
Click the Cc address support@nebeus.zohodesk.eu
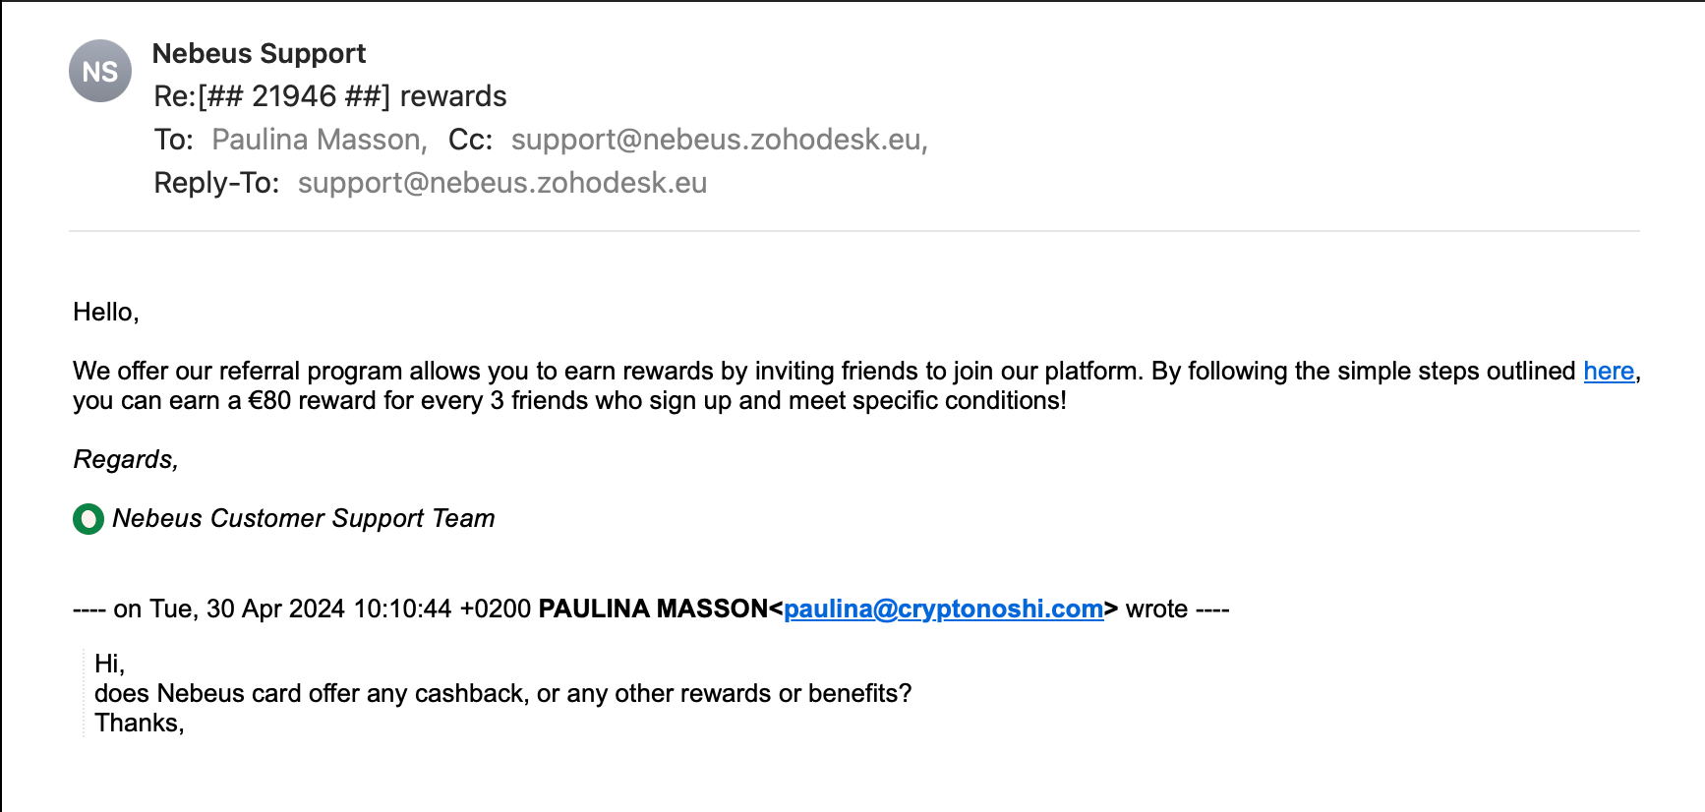pyautogui.click(x=719, y=140)
